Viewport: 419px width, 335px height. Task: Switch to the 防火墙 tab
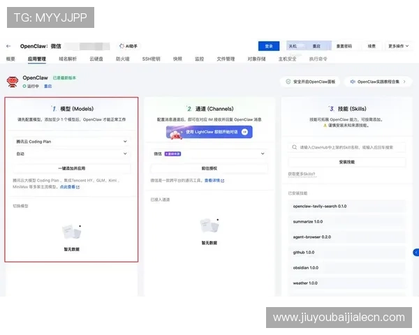[x=123, y=59]
